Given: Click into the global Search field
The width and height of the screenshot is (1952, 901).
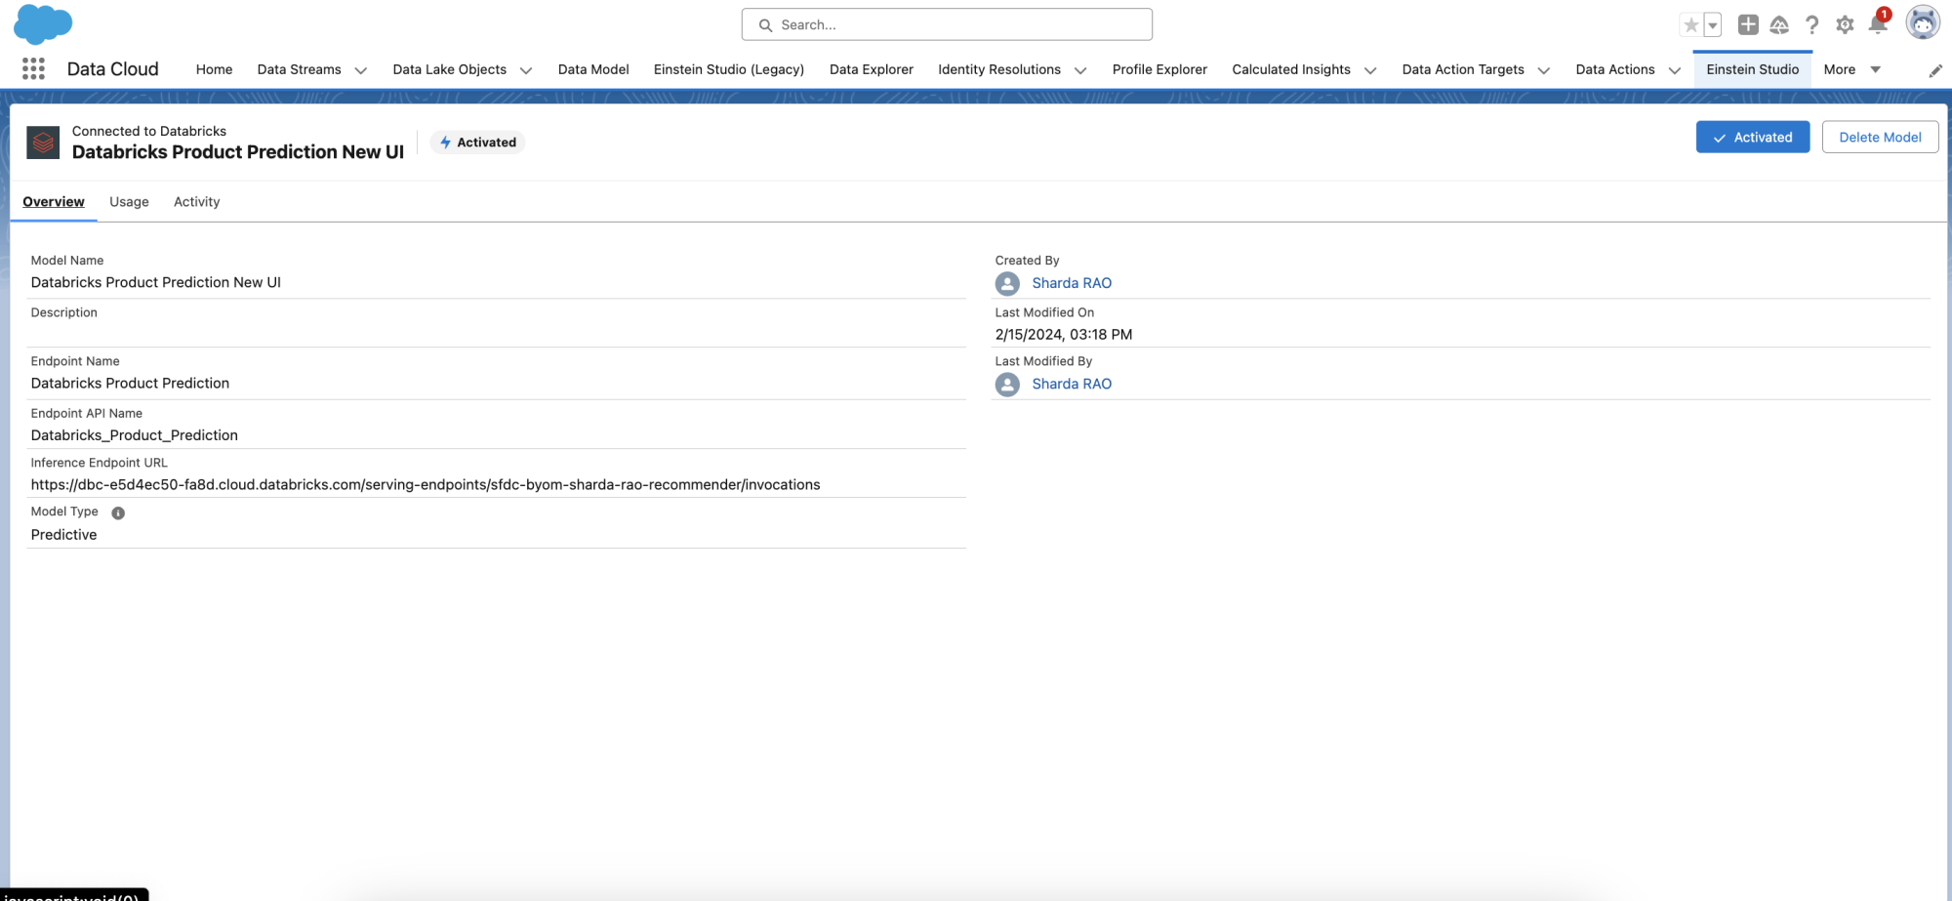Looking at the screenshot, I should point(947,24).
